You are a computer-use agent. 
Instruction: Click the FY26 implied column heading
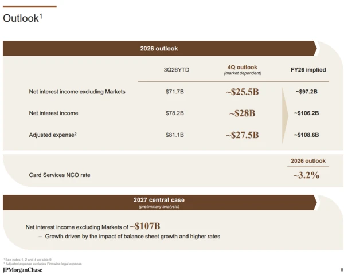point(308,70)
